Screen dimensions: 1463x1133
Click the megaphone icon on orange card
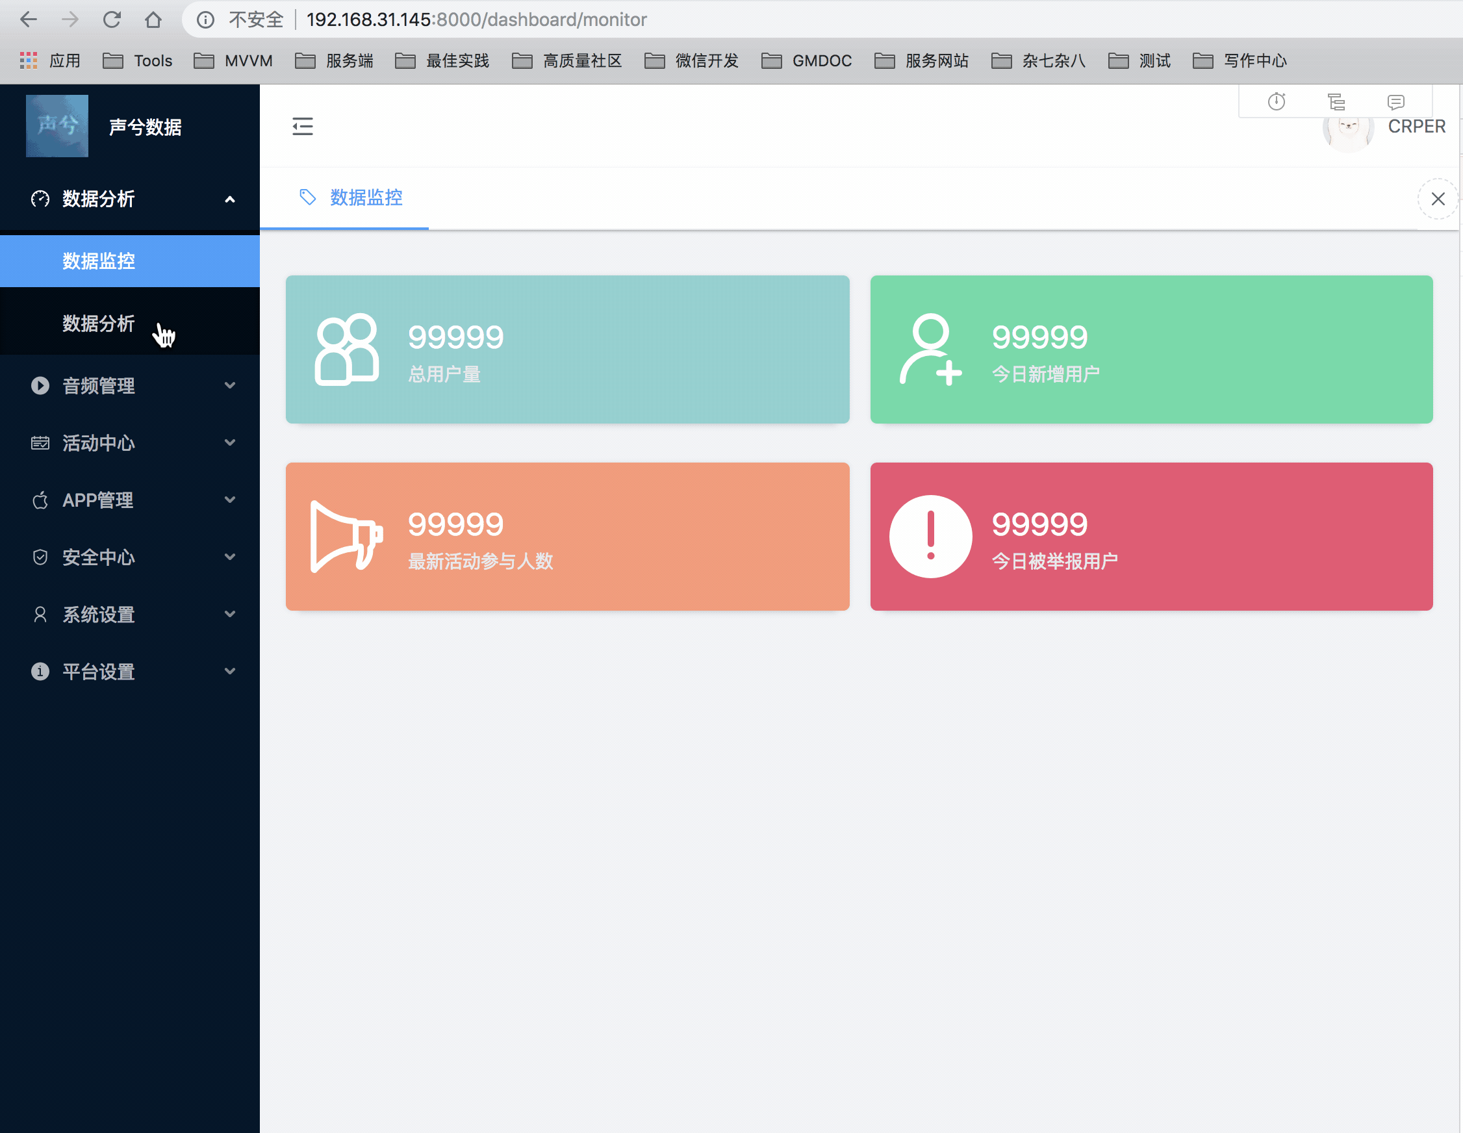tap(346, 537)
